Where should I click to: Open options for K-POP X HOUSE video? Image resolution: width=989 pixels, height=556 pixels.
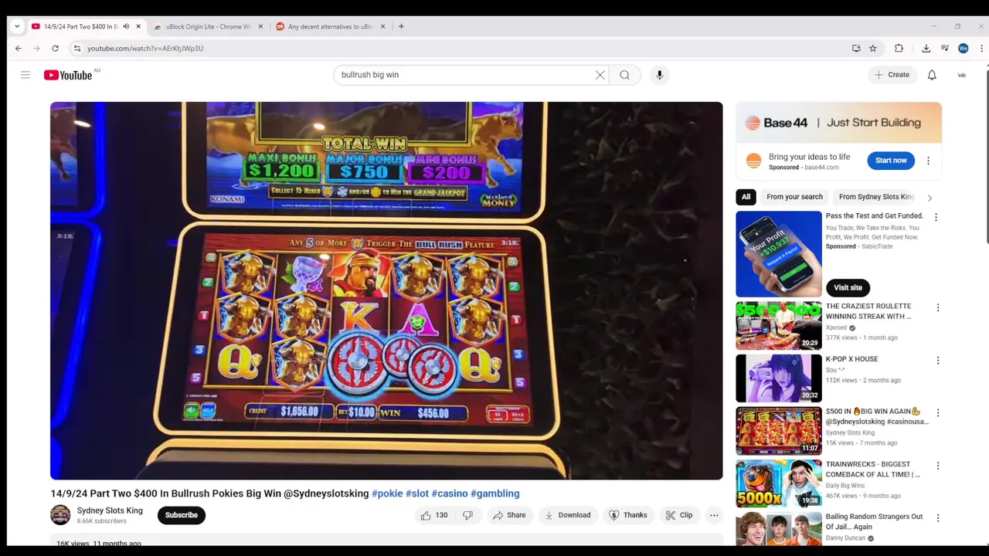(938, 361)
